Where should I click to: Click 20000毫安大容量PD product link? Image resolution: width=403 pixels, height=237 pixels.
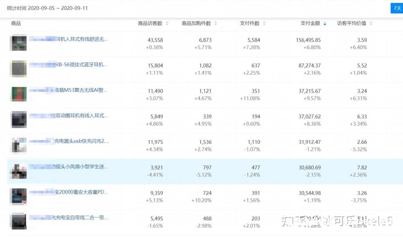click(81, 192)
